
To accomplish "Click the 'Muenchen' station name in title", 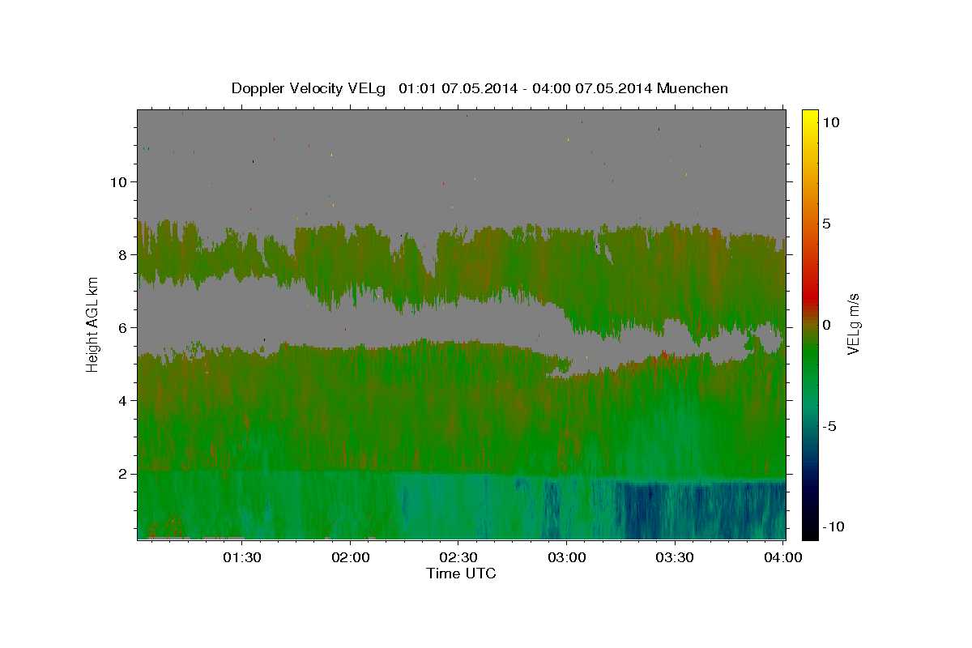I will tap(693, 88).
